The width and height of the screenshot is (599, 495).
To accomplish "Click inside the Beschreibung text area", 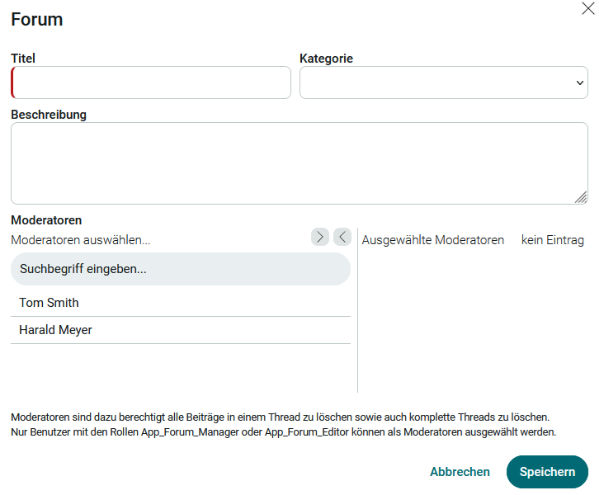I will point(297,163).
